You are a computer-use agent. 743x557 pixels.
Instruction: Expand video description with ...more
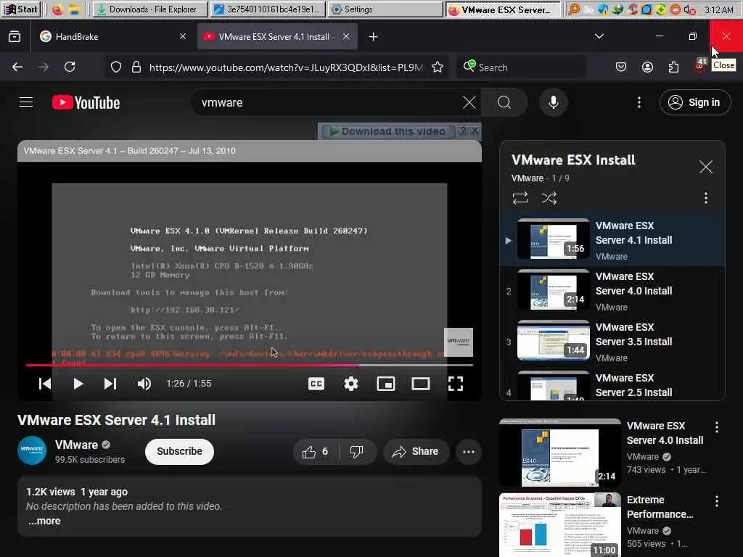tap(44, 521)
